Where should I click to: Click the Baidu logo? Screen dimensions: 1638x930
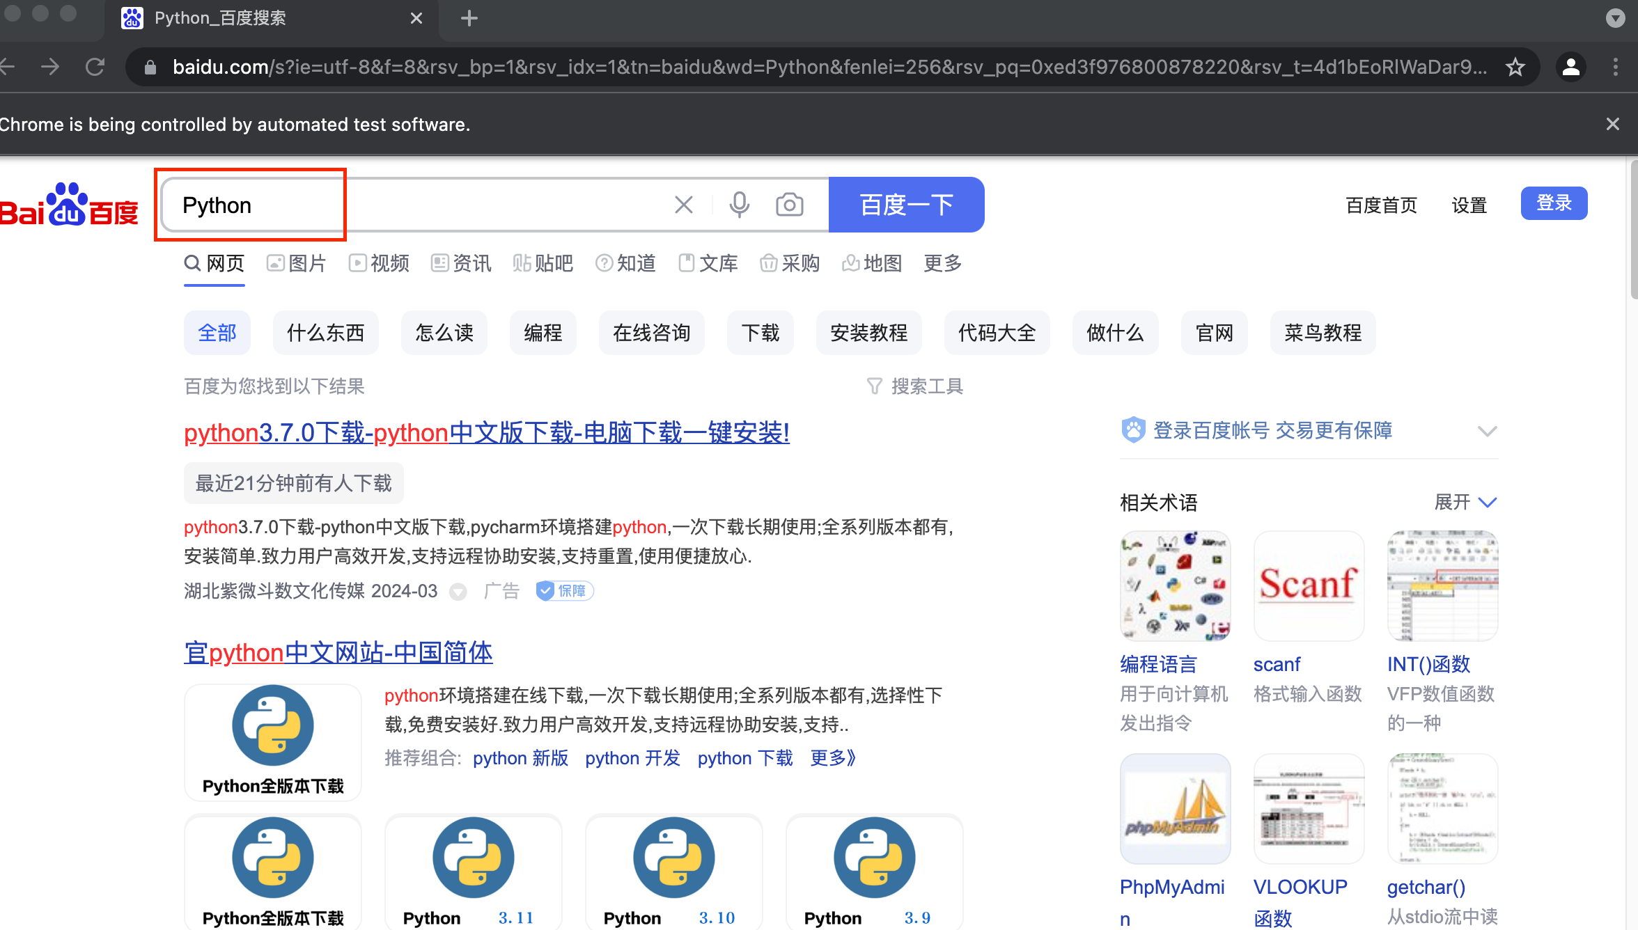[70, 206]
